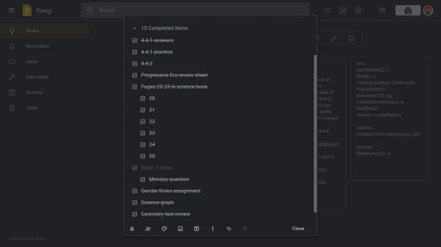Click the text Pages 20-25 in science book
This screenshot has height=247, width=441.
click(174, 87)
